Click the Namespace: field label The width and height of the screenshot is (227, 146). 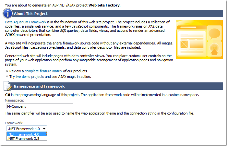click(15, 100)
